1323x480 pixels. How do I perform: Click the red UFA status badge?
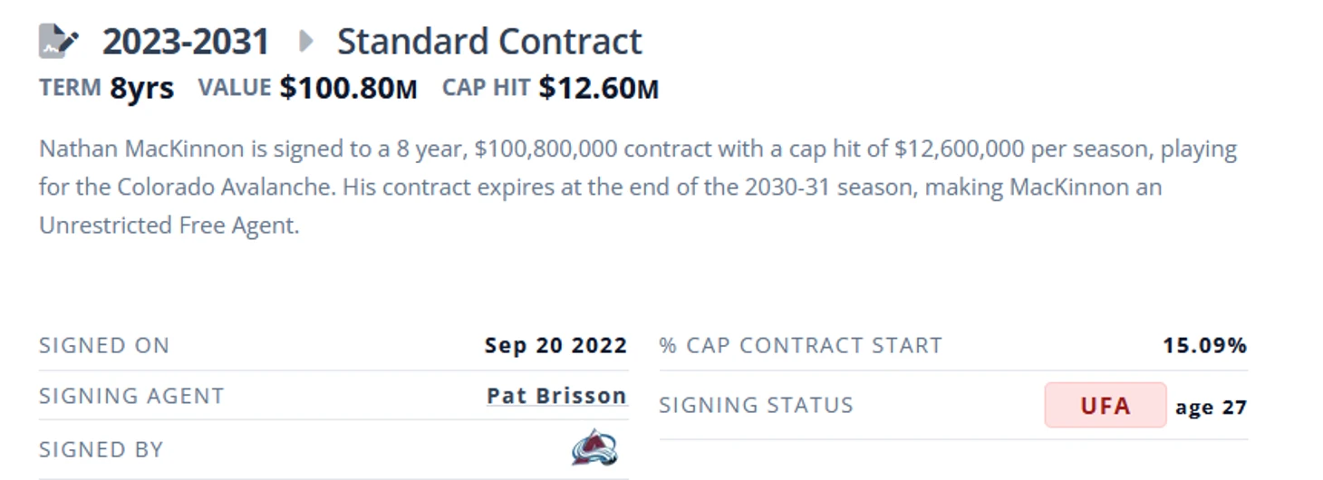1105,405
